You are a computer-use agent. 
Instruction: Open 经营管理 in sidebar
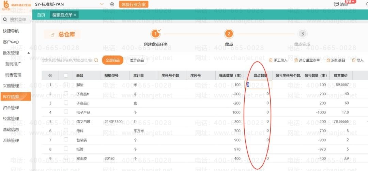[x=11, y=119]
